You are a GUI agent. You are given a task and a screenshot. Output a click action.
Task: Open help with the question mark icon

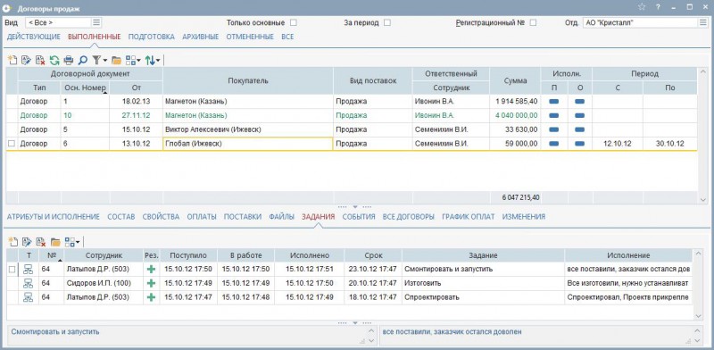click(658, 7)
